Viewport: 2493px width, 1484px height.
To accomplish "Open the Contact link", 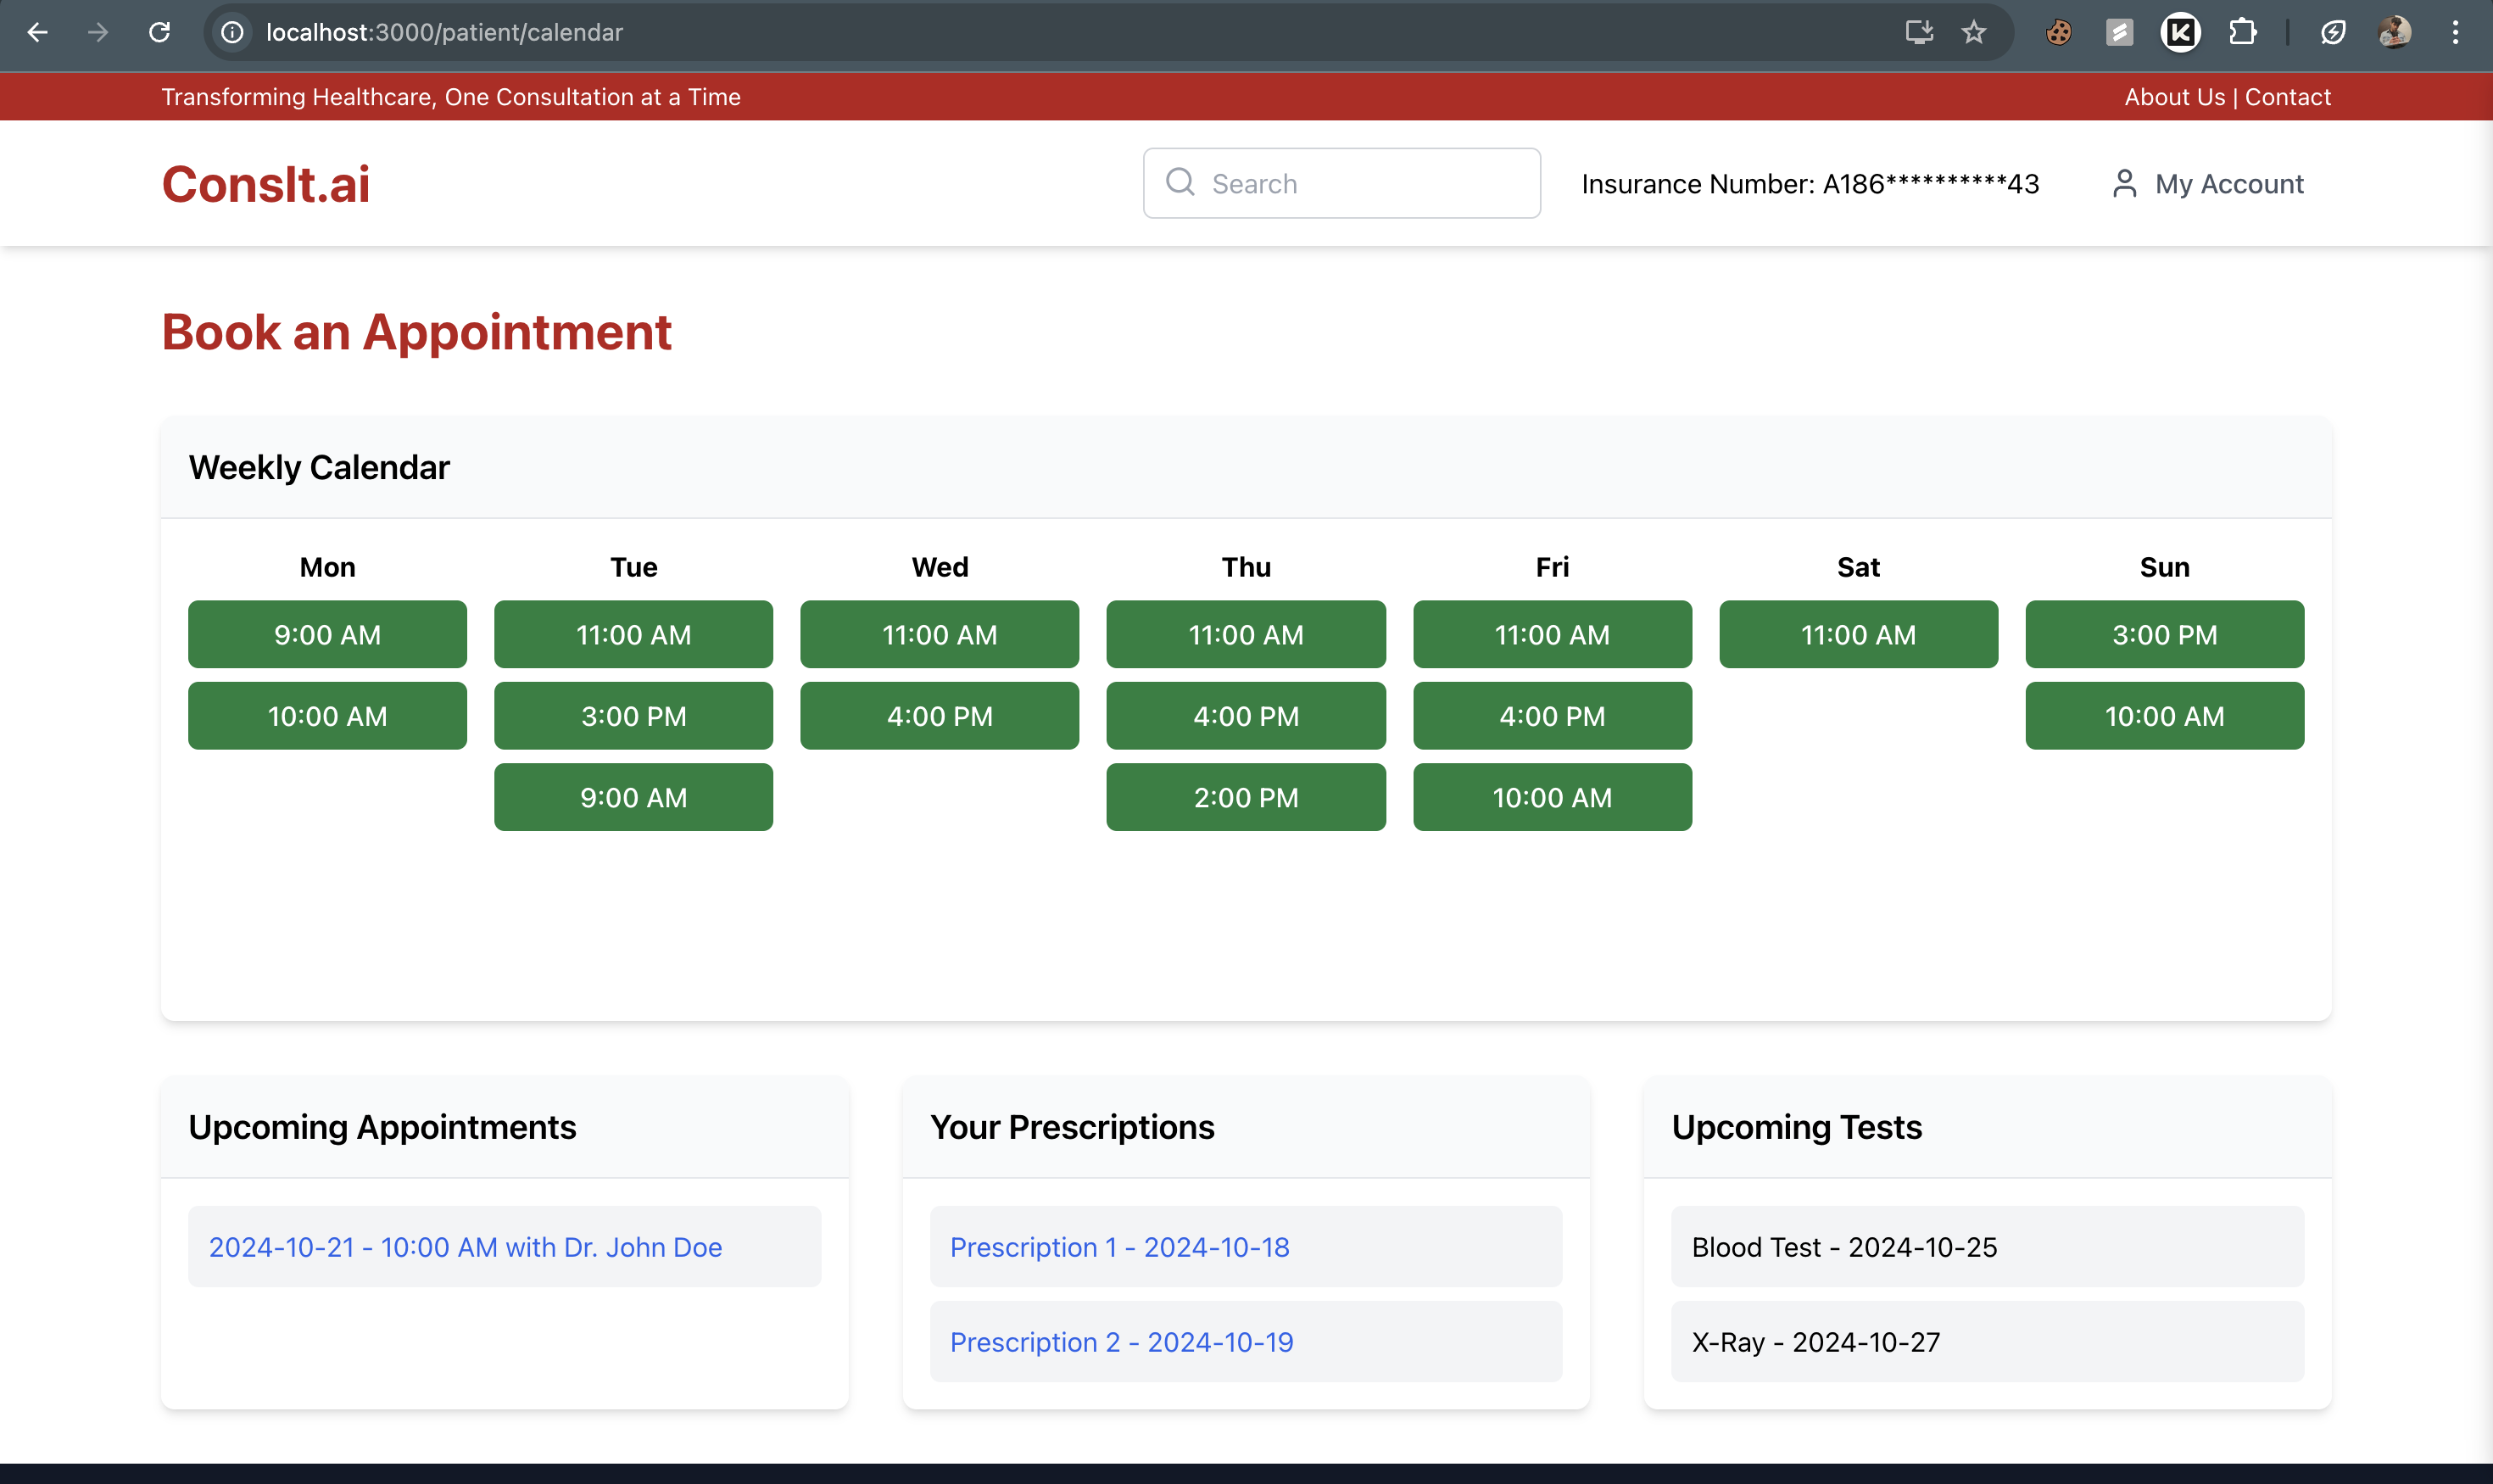I will click(x=2287, y=97).
